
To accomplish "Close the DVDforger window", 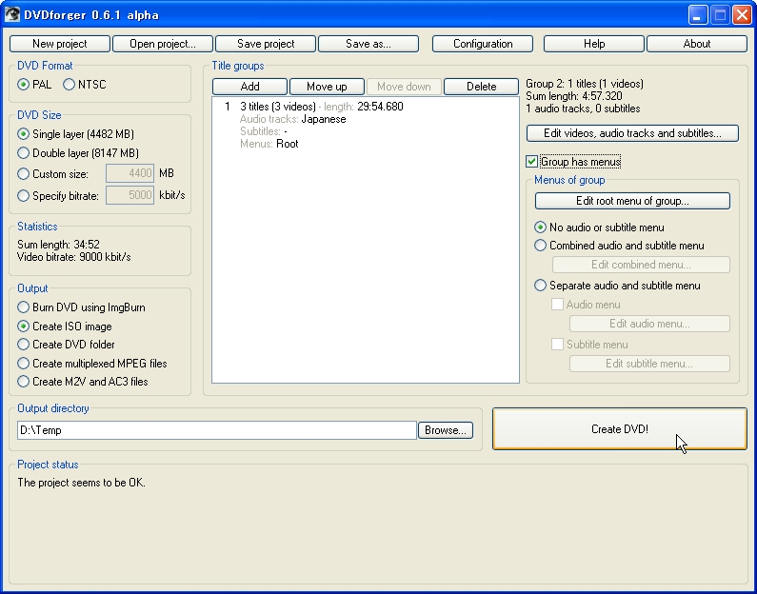I will point(742,15).
